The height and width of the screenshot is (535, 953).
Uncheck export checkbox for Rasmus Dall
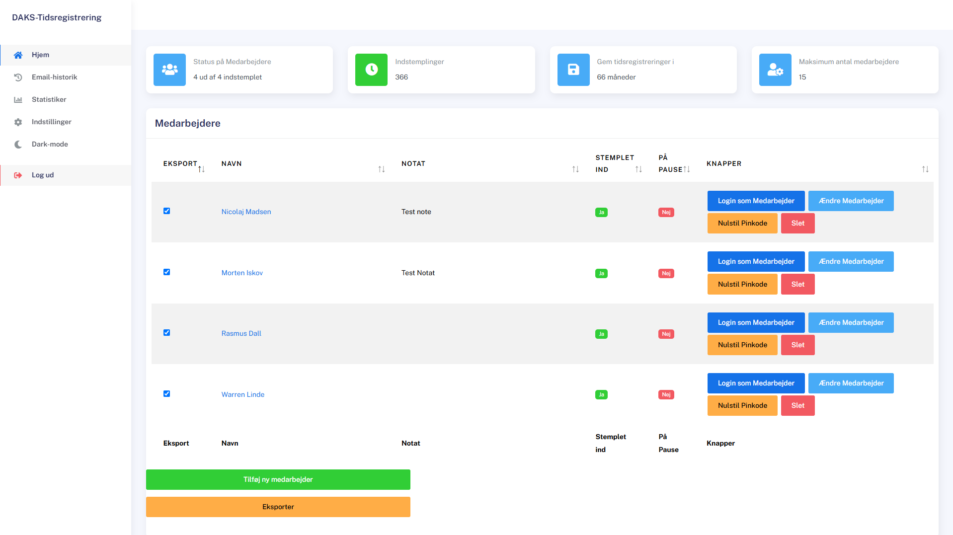(166, 333)
